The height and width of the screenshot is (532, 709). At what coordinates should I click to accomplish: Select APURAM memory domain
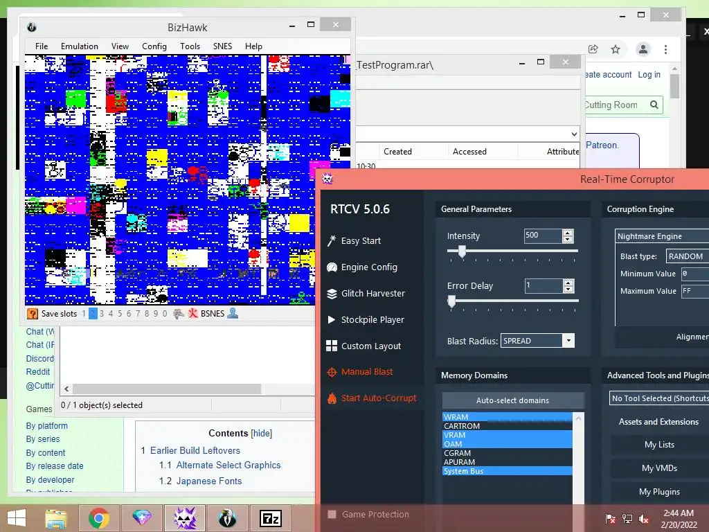[x=508, y=462]
